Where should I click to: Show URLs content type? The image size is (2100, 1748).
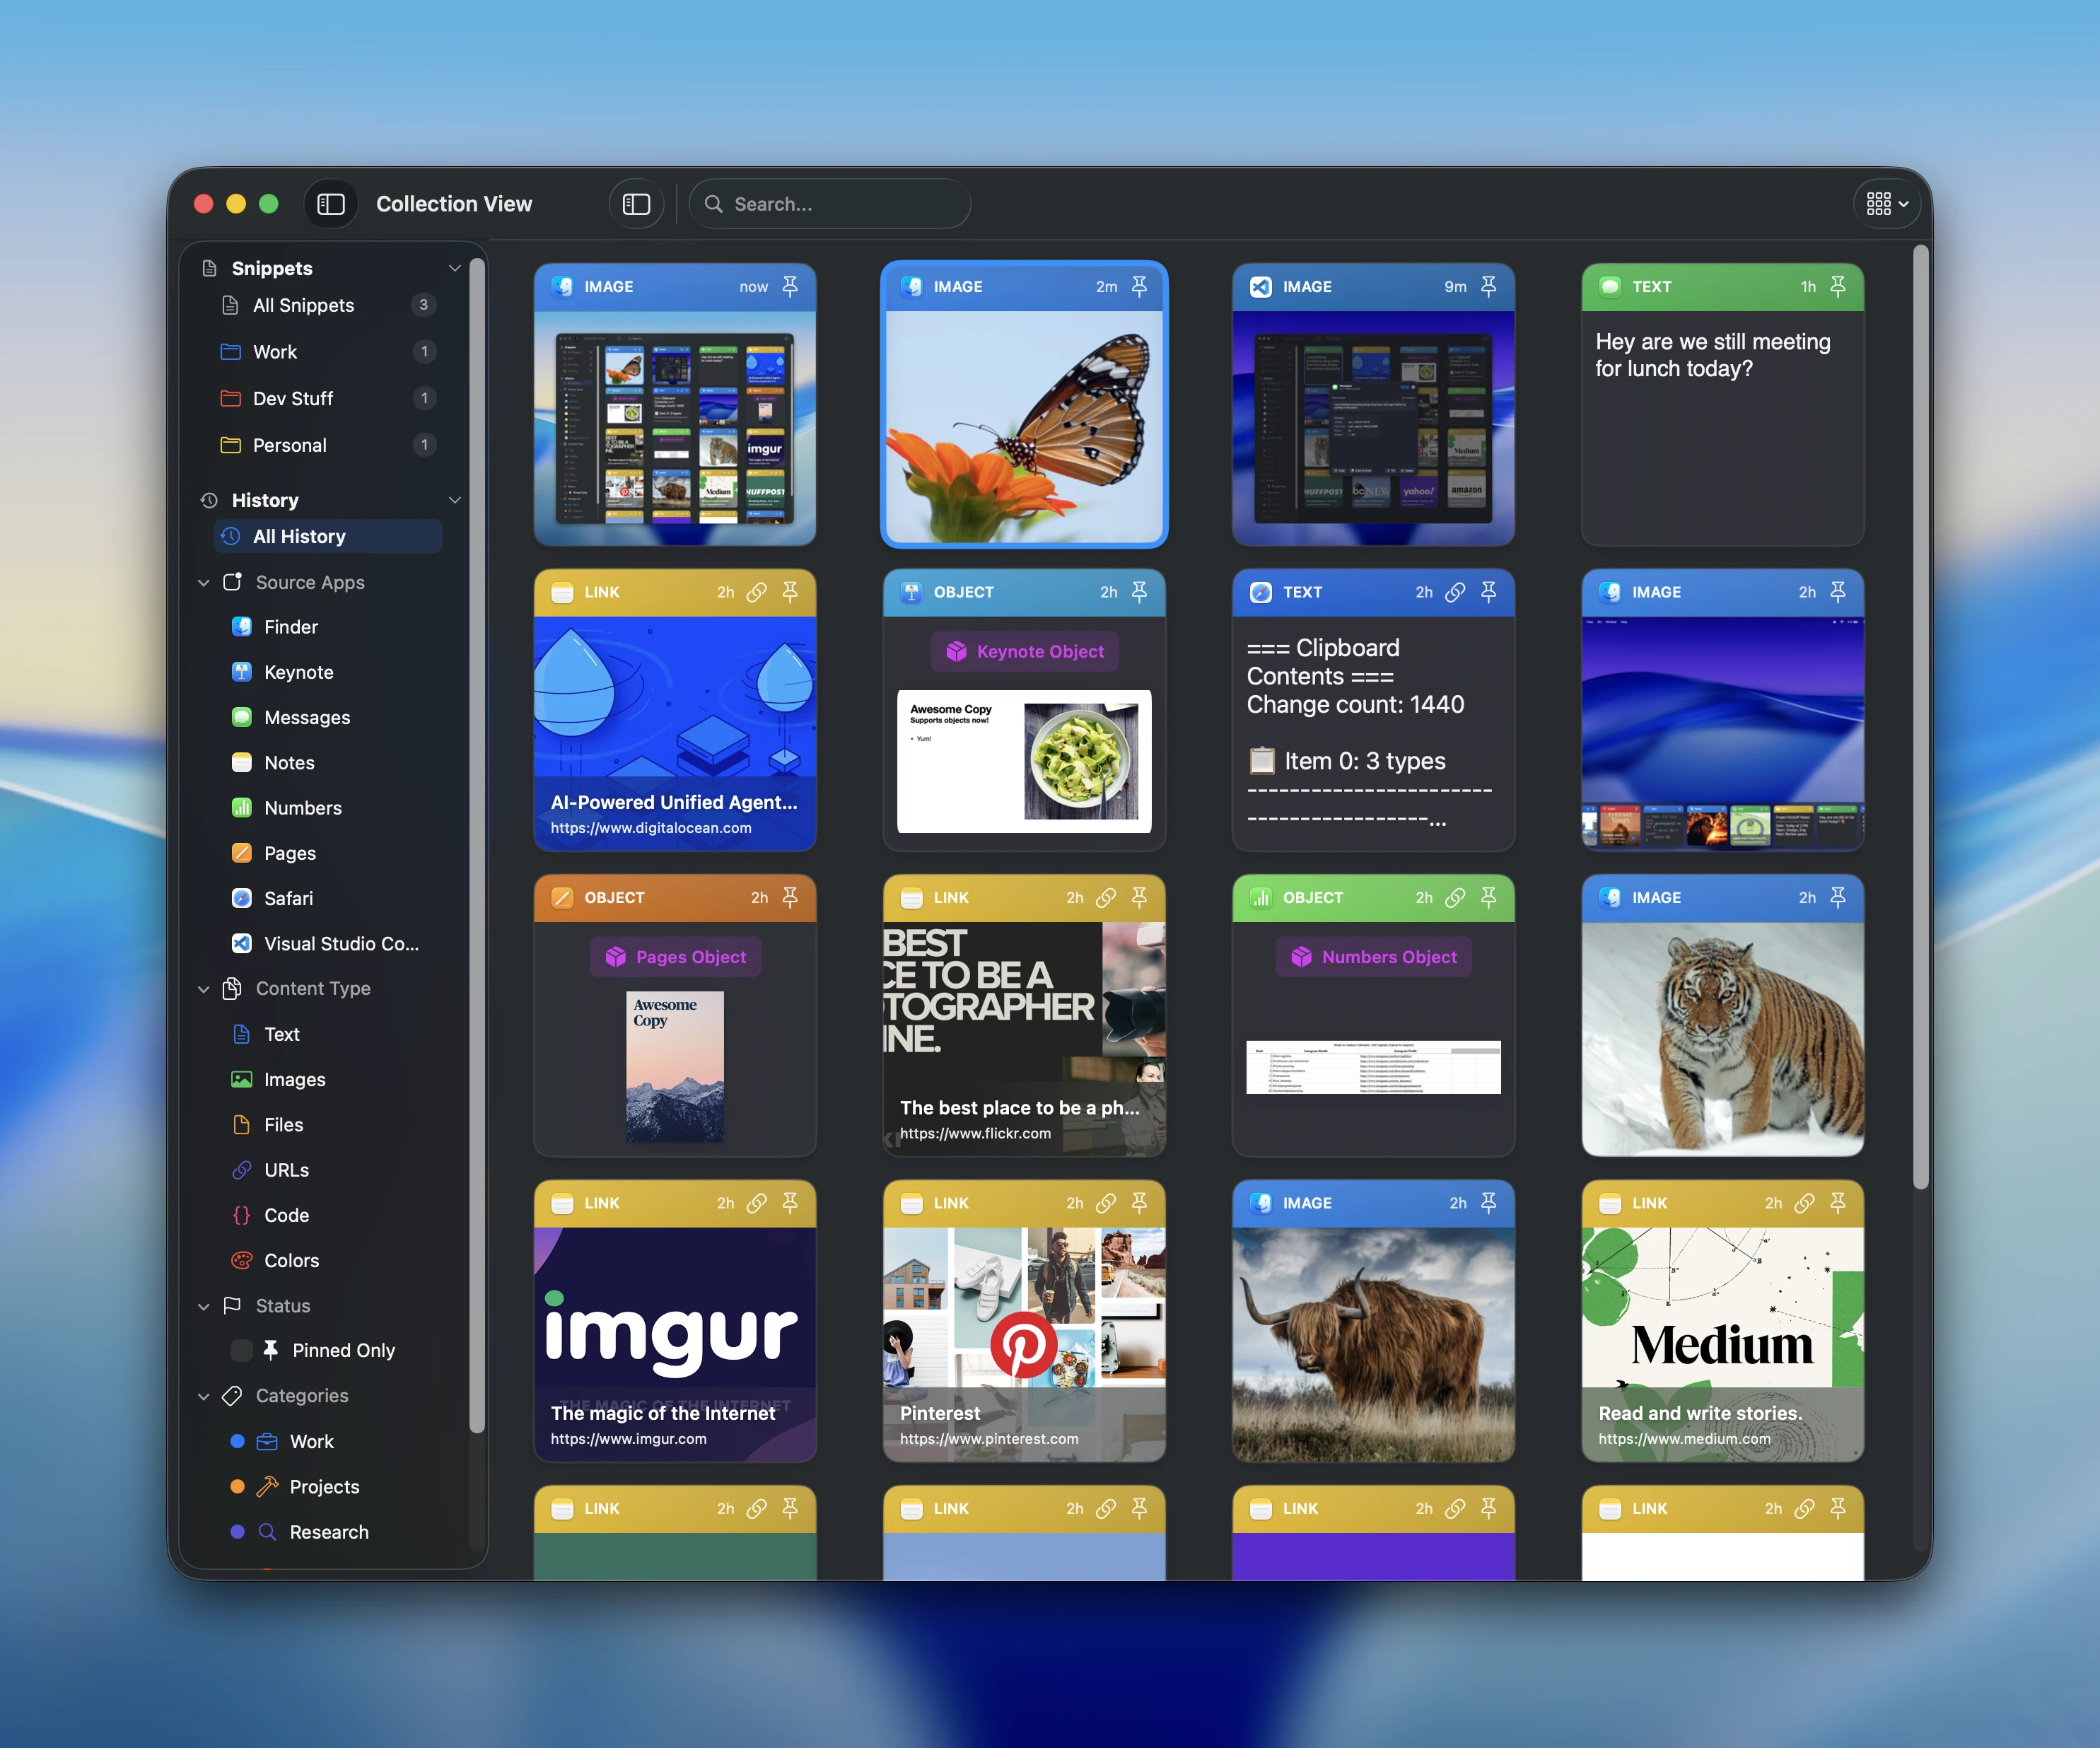[x=286, y=1170]
